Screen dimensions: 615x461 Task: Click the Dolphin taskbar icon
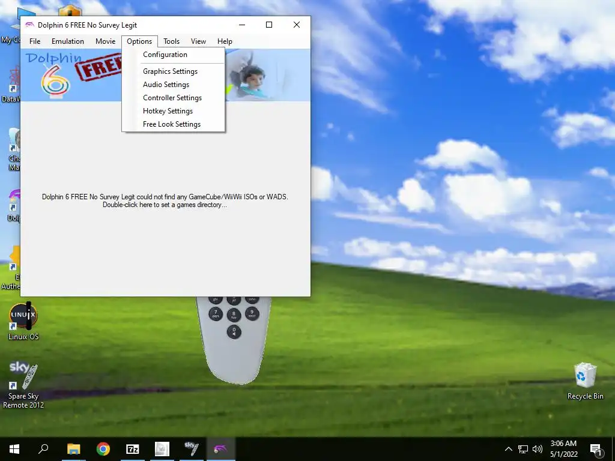221,449
